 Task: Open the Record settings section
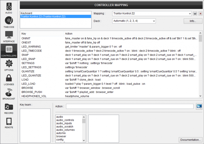(9, 108)
